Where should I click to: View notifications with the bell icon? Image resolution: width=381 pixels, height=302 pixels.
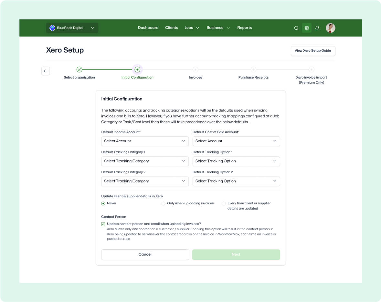[x=317, y=28]
